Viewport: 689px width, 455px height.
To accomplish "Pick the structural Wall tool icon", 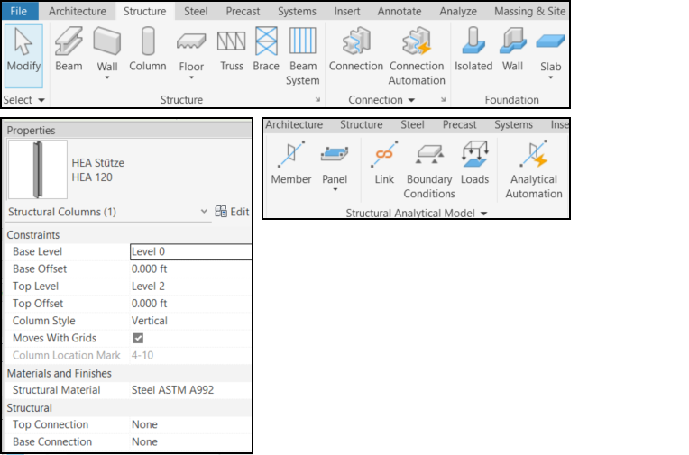I will [107, 41].
